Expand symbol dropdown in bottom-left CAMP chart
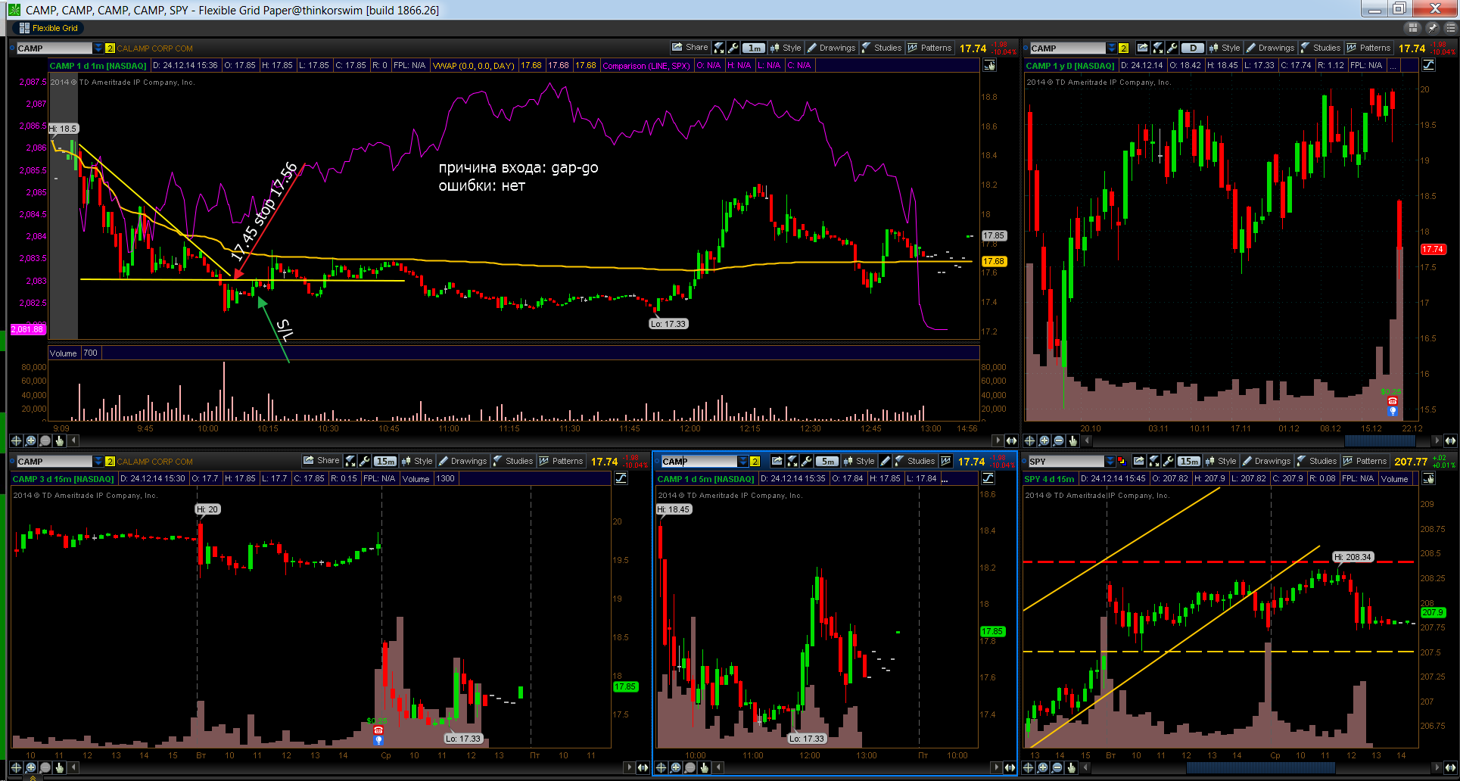 pyautogui.click(x=98, y=461)
